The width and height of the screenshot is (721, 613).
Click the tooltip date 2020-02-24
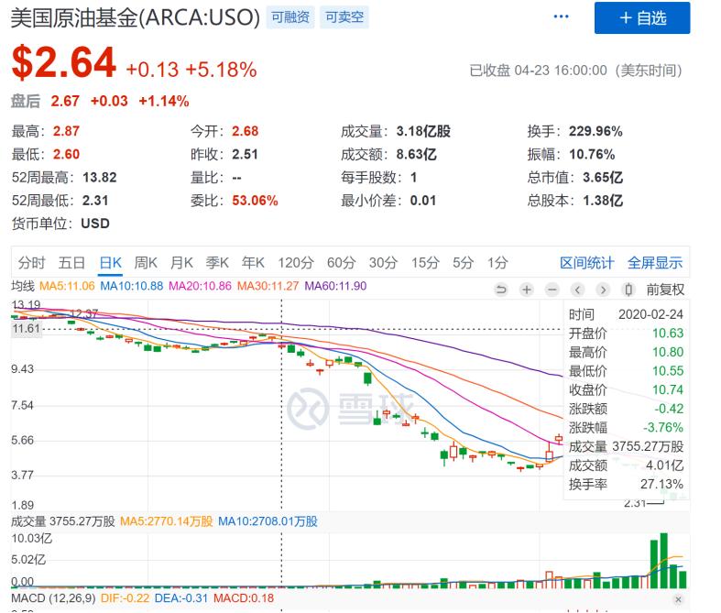click(x=650, y=314)
